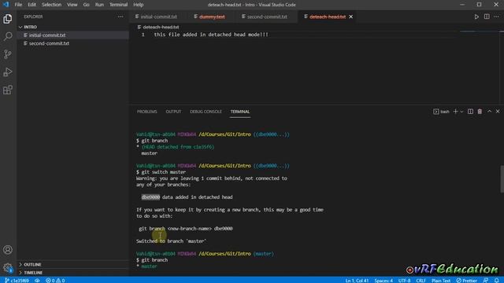The image size is (504, 283).
Task: Open the terminal launch profile dropdown arrow
Action: [x=461, y=112]
